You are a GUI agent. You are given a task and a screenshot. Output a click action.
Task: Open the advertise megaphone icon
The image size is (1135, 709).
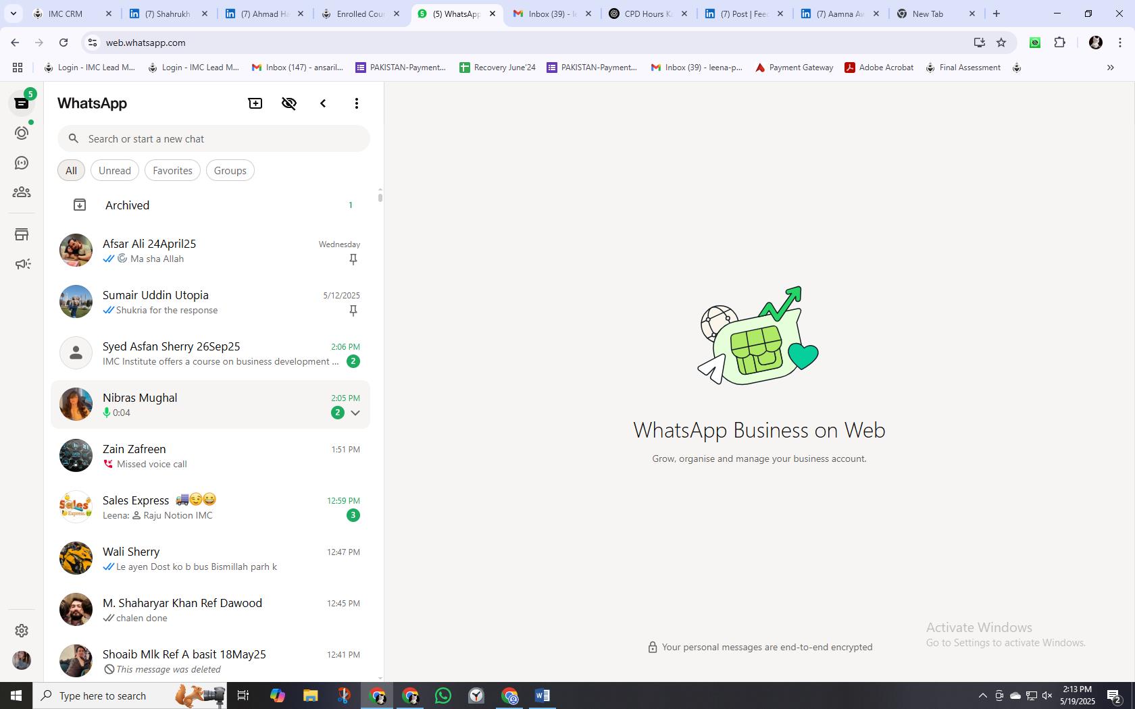pos(22,264)
